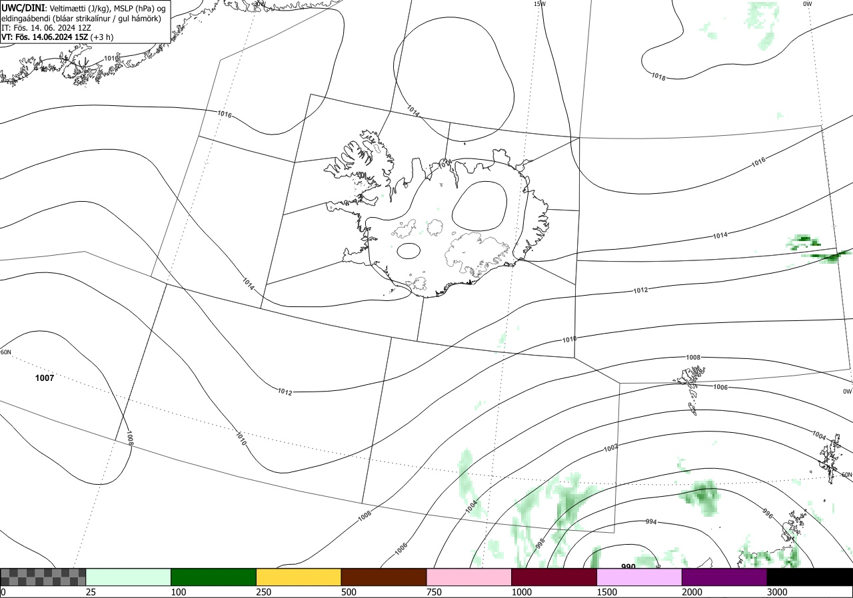Click the legend value "2000"
This screenshot has height=598, width=853.
(692, 592)
